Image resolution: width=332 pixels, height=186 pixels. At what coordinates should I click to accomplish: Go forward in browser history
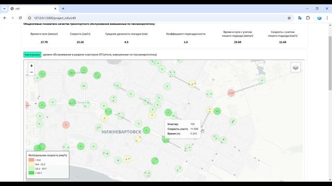12,18
